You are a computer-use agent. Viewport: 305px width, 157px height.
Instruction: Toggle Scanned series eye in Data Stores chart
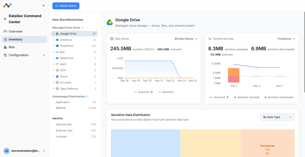click(x=152, y=92)
